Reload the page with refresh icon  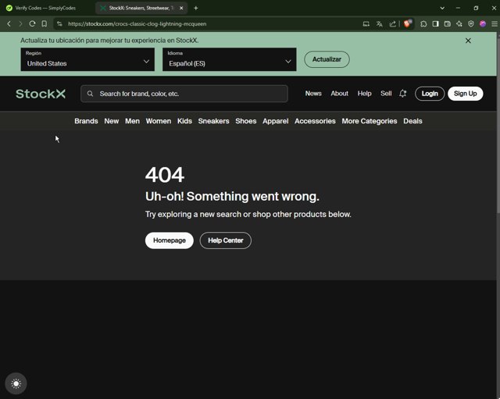coord(32,23)
